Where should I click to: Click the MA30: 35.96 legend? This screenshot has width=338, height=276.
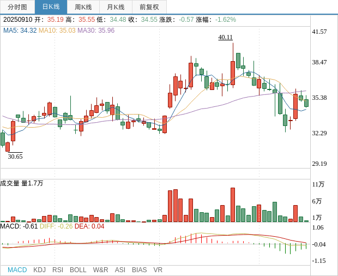[x=96, y=31]
